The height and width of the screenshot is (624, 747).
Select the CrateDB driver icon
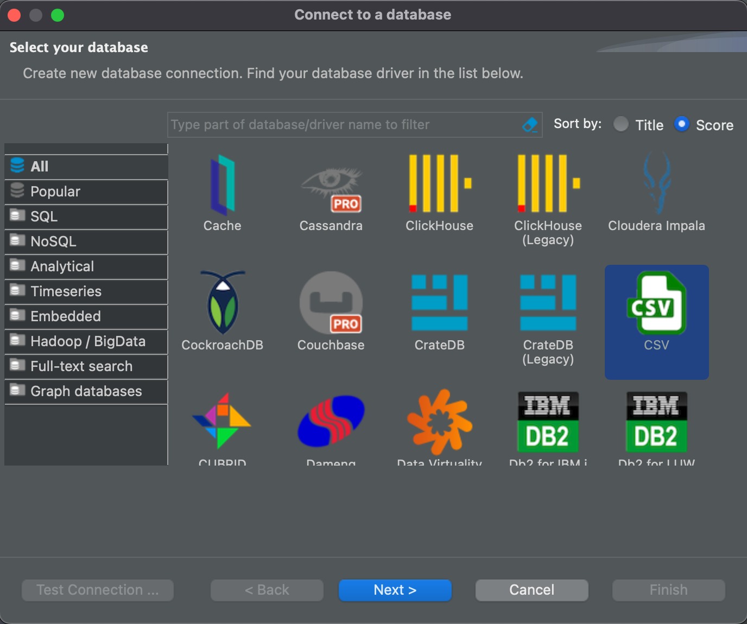click(440, 302)
